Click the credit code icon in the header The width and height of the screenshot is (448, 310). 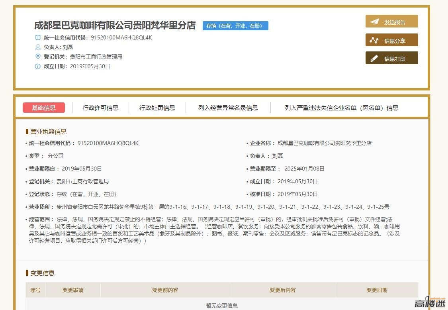(38, 37)
